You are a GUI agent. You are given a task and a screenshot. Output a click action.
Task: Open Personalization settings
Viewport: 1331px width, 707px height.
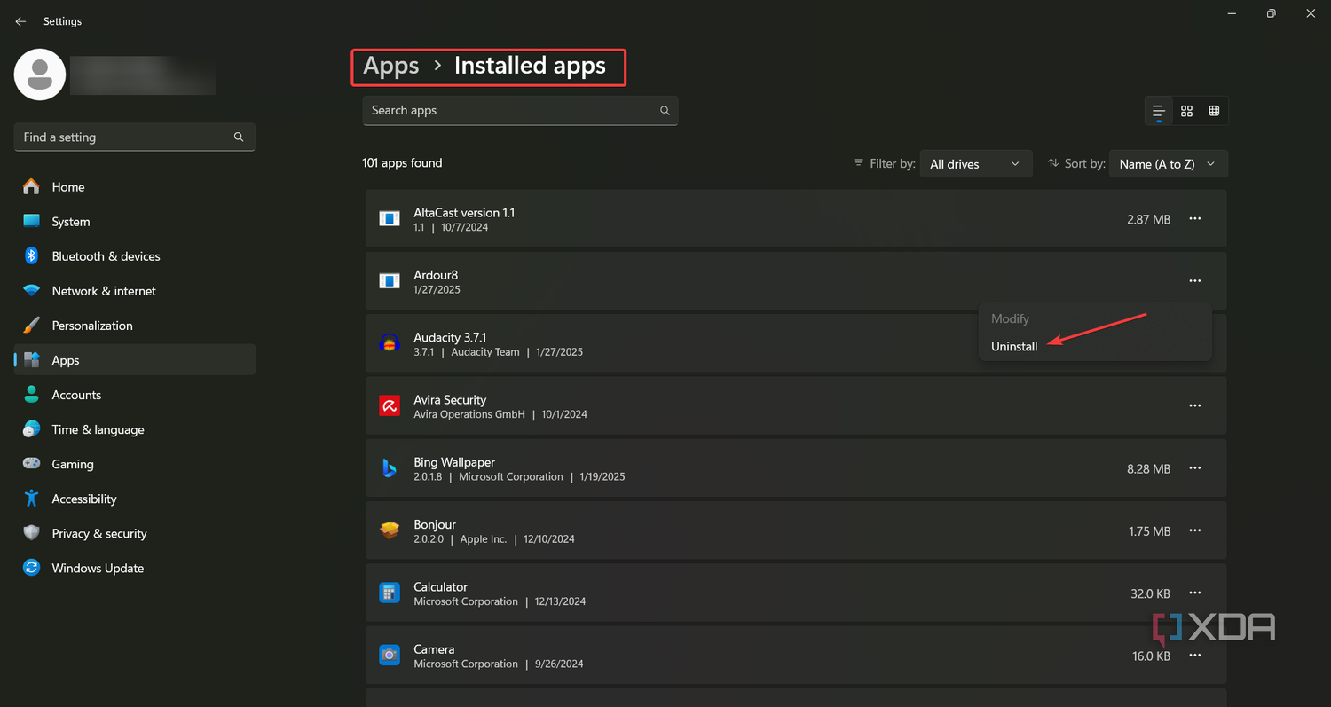coord(135,326)
